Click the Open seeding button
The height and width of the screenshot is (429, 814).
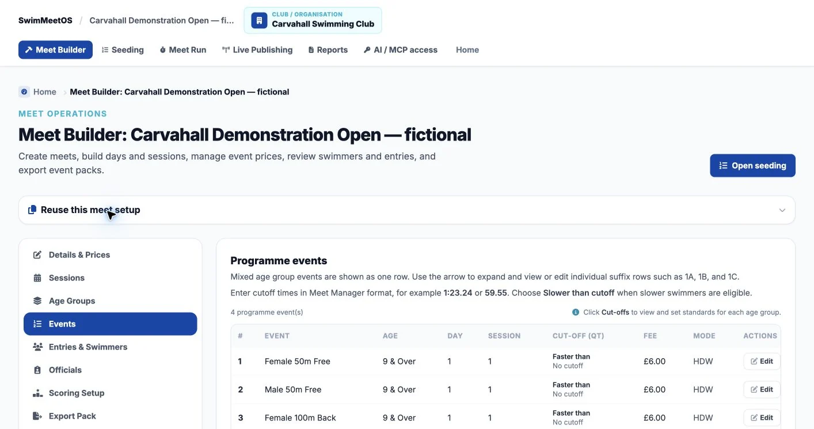coord(752,165)
